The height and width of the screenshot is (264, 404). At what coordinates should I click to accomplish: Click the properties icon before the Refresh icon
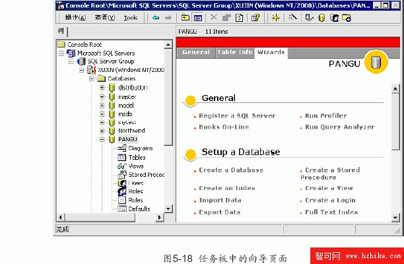pyautogui.click(x=226, y=18)
